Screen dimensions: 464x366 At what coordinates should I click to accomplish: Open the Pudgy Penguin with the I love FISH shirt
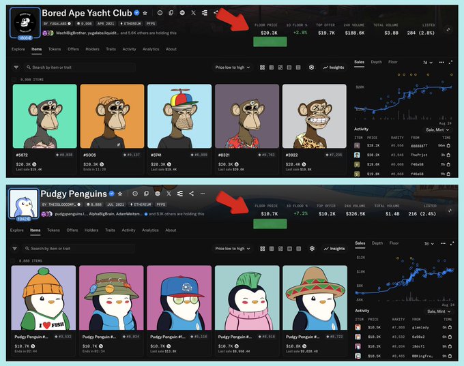click(x=44, y=310)
